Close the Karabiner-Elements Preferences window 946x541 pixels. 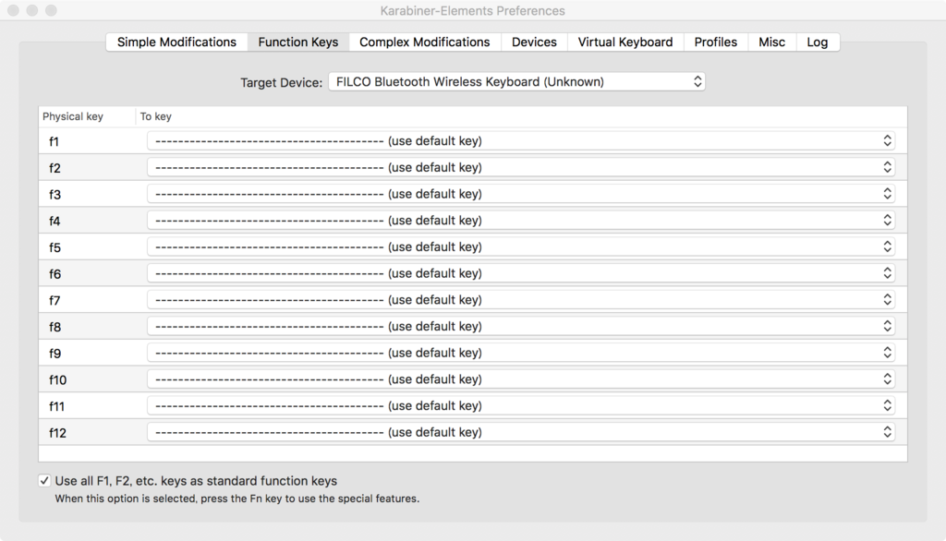tap(13, 10)
